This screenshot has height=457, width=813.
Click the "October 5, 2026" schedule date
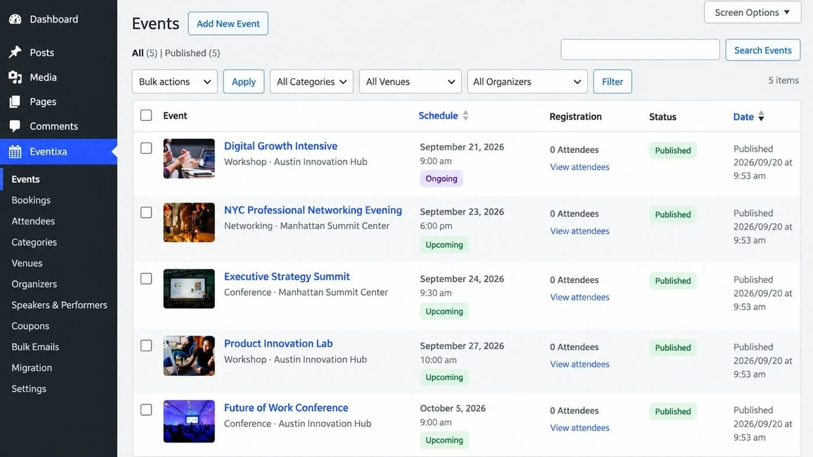tap(453, 408)
